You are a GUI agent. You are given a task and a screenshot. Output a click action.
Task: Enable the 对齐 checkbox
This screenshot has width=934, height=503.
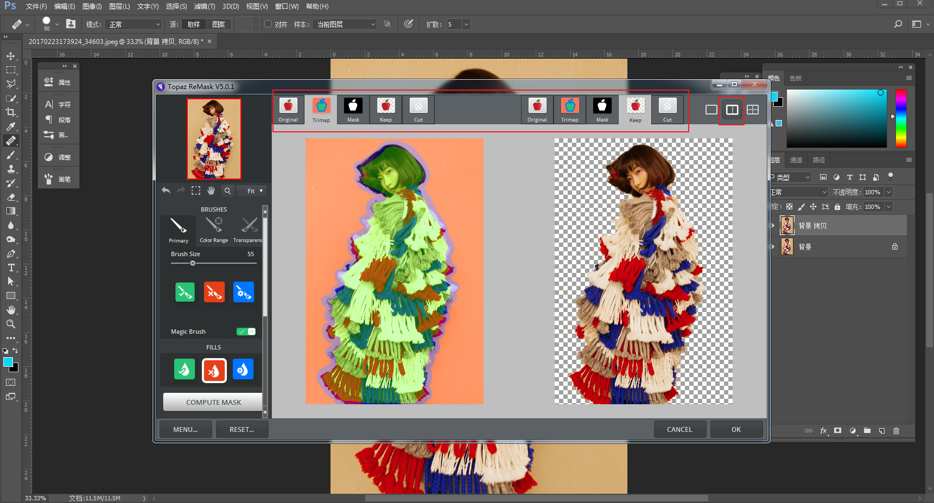[x=268, y=24]
